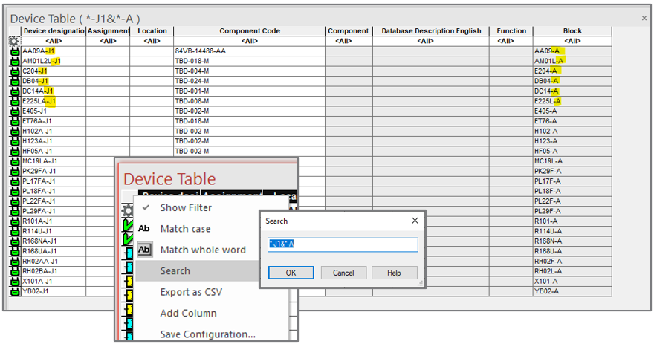Open Device designation <All> filter dropdown
The width and height of the screenshot is (654, 344).
tap(53, 41)
